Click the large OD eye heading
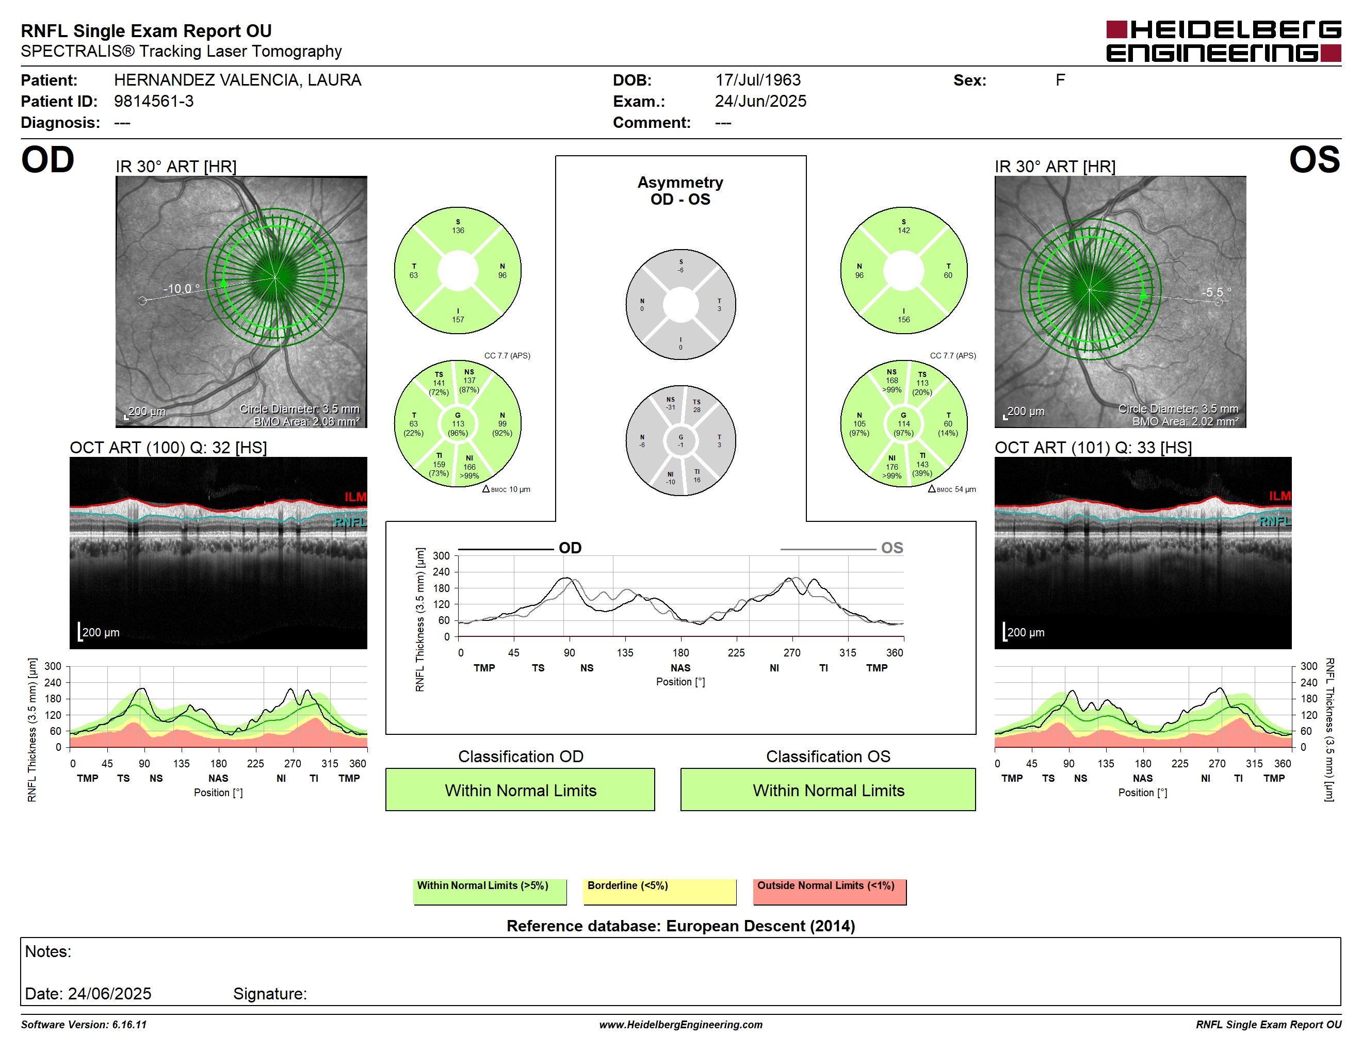 tap(47, 159)
